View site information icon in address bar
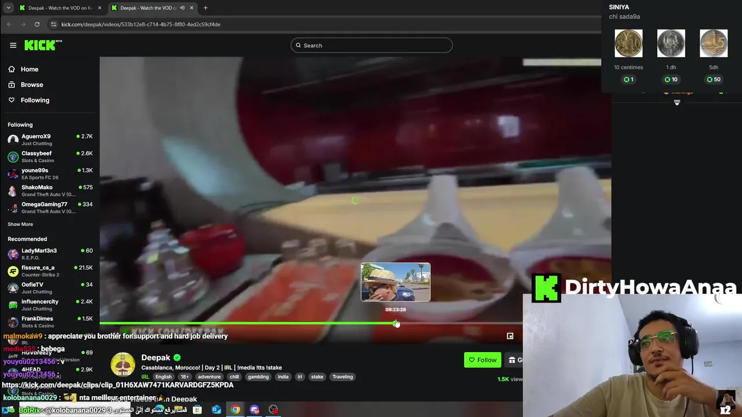 click(x=54, y=24)
